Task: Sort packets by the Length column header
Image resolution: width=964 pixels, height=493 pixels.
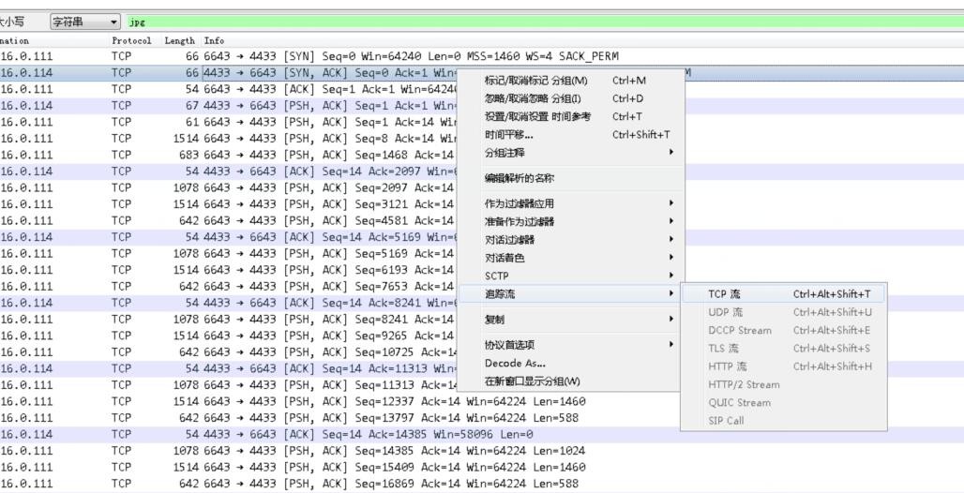Action: 179,41
